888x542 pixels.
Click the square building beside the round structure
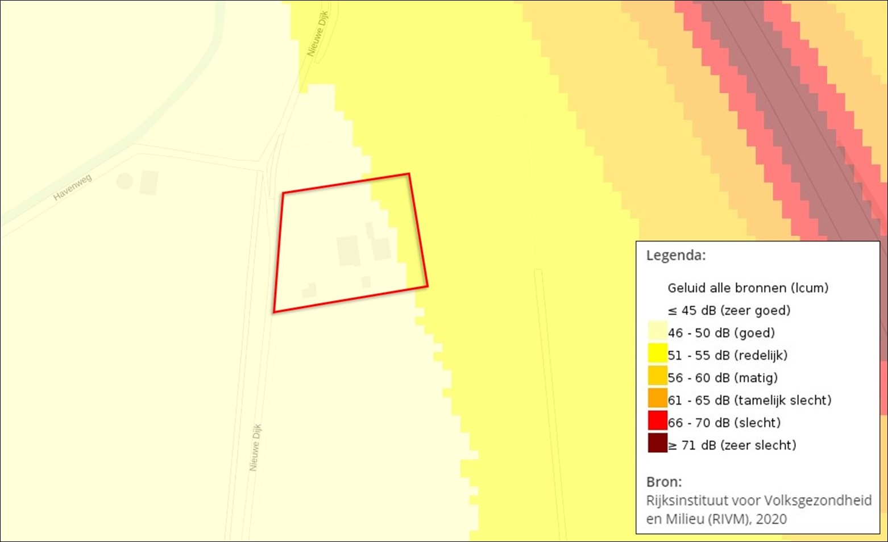tap(149, 182)
